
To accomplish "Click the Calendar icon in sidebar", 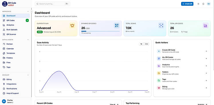I will click(4, 49).
